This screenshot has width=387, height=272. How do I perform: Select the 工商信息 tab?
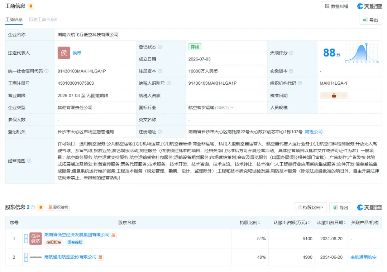[14, 19]
